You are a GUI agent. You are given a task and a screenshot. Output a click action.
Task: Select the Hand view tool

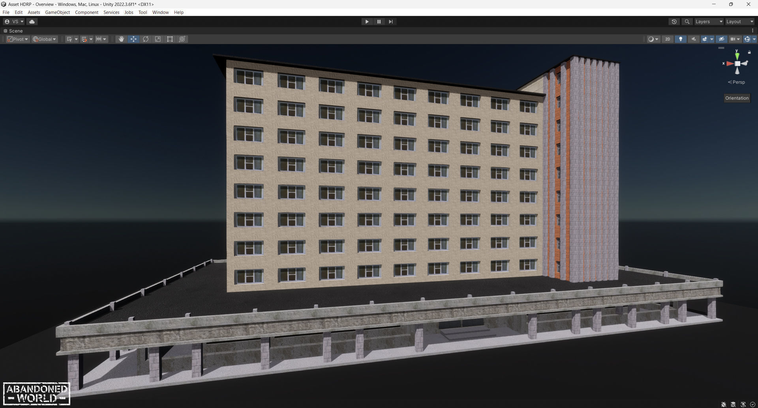pyautogui.click(x=121, y=39)
